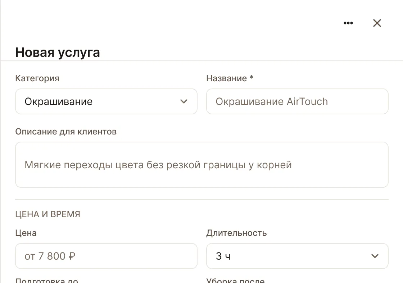The image size is (403, 283).
Task: Close the Новая услуга dialog
Action: pos(377,23)
